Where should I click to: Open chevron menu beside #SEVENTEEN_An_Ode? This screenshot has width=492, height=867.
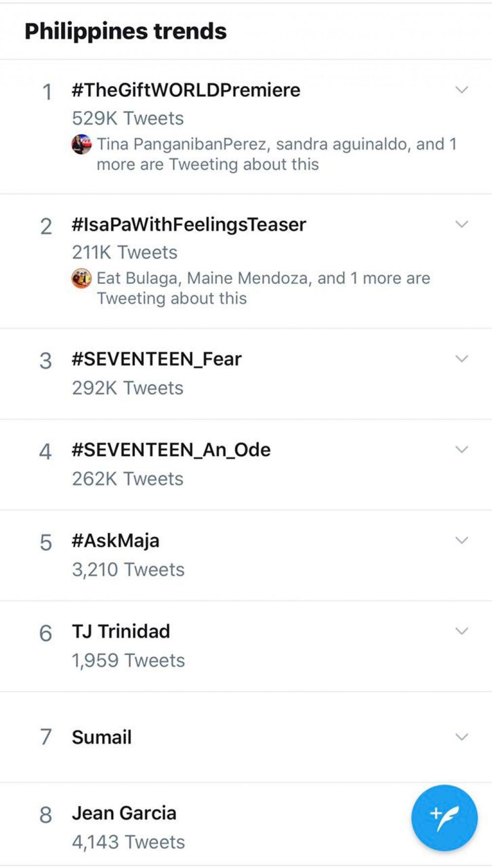pos(461,449)
